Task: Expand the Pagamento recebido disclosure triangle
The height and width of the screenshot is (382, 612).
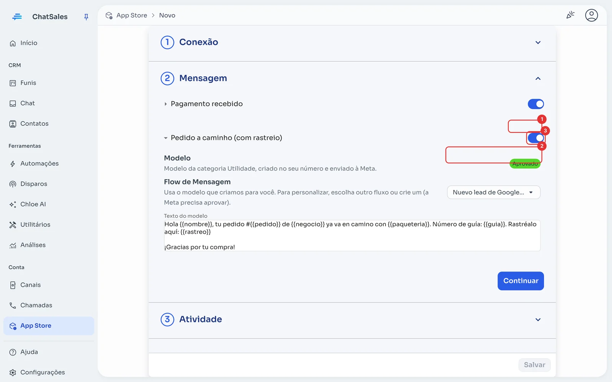Action: coord(166,104)
